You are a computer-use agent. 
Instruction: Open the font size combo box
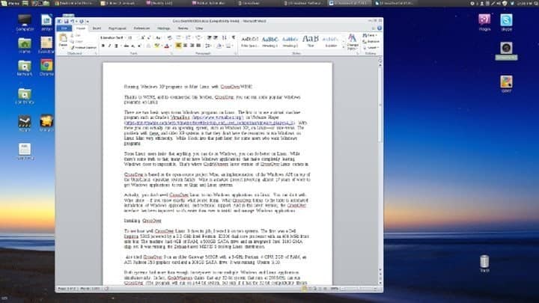tap(133, 38)
